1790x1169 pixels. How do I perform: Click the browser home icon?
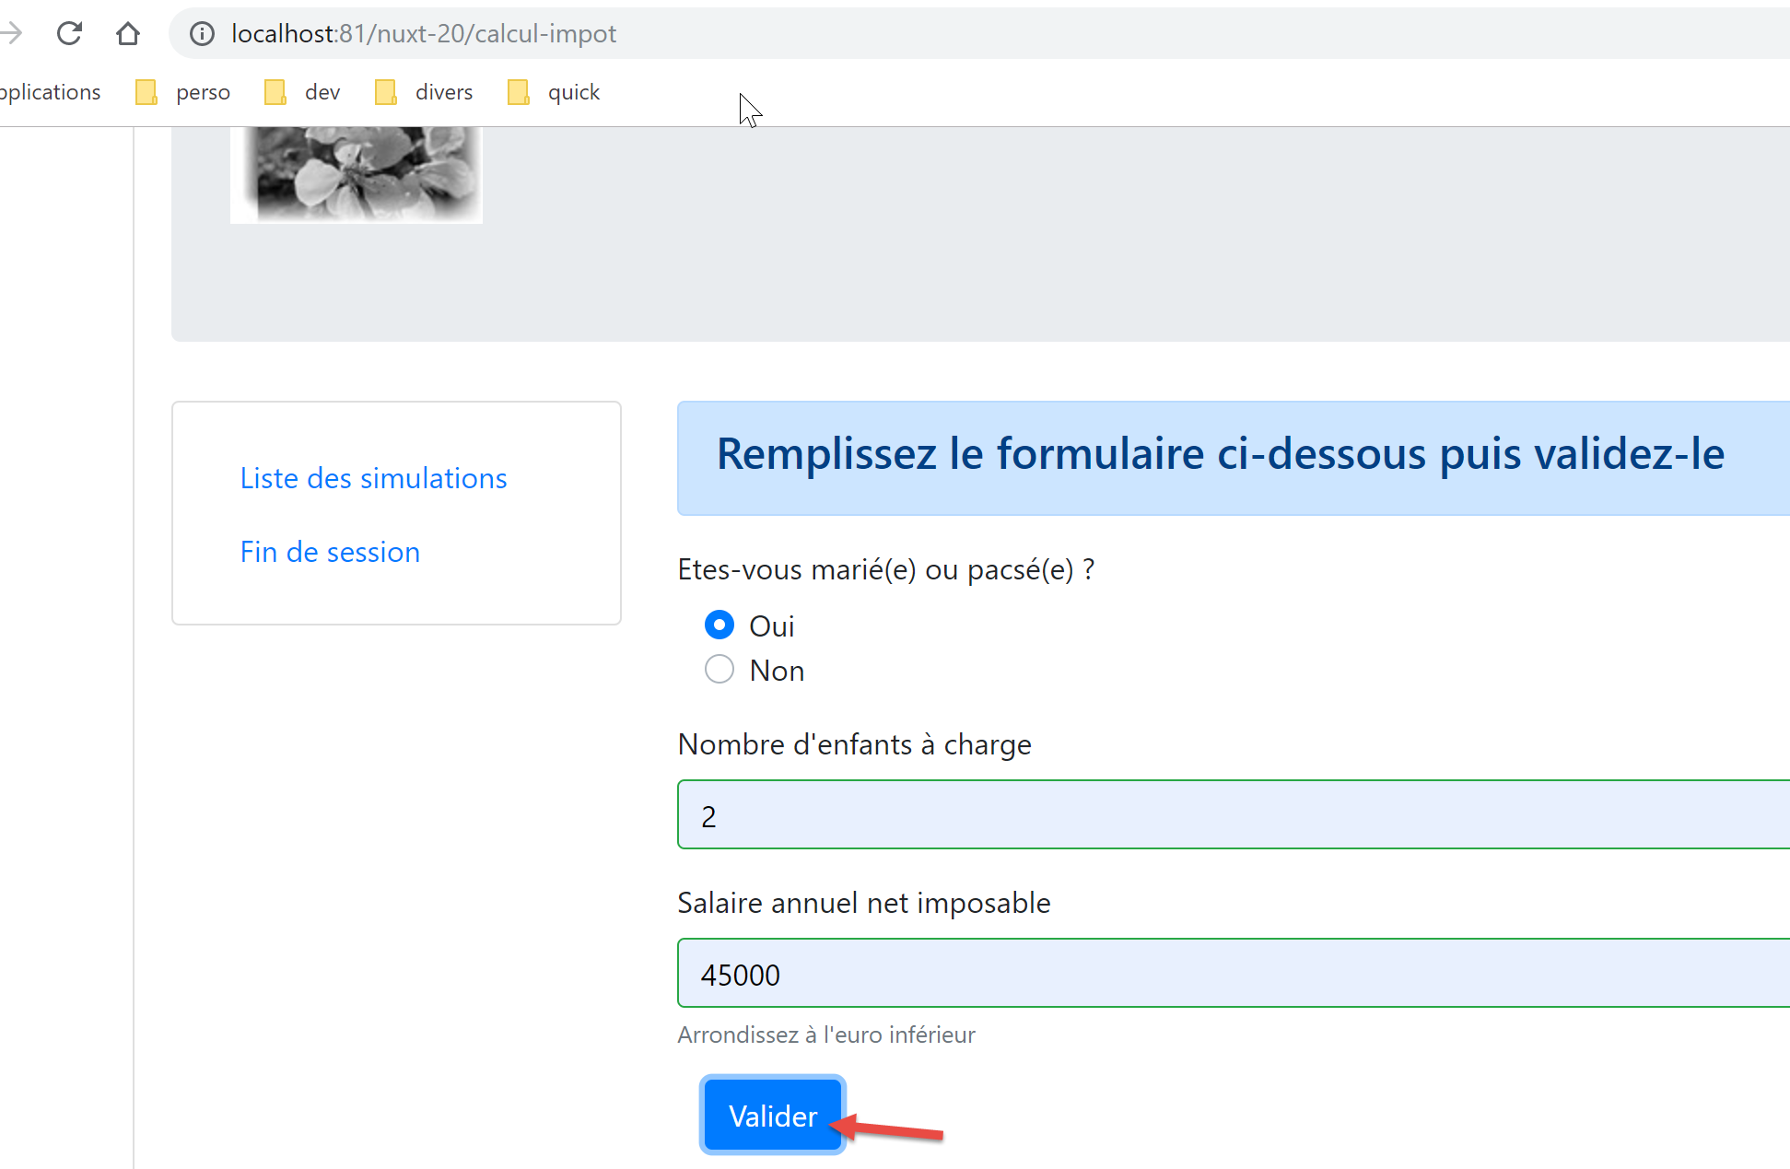[128, 34]
